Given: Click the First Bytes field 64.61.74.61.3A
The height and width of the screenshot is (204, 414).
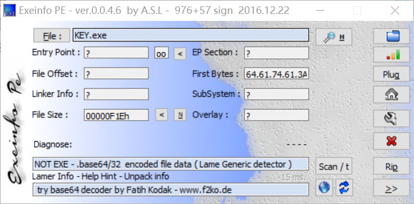Looking at the screenshot, I should tap(276, 74).
